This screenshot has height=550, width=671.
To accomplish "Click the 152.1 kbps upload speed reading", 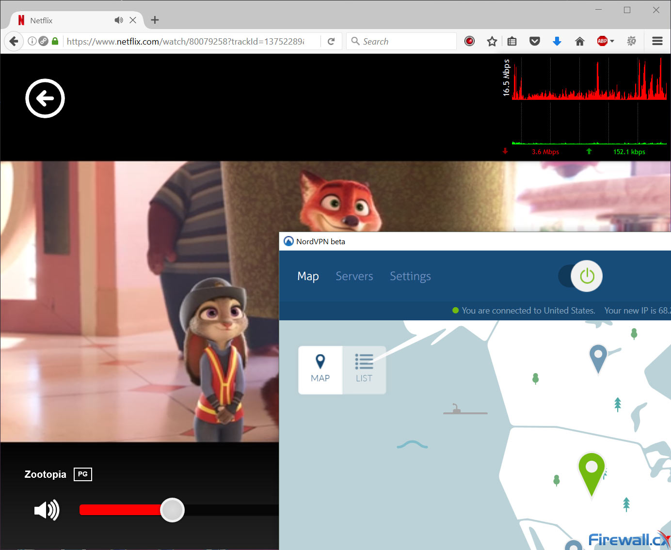I will coord(629,152).
